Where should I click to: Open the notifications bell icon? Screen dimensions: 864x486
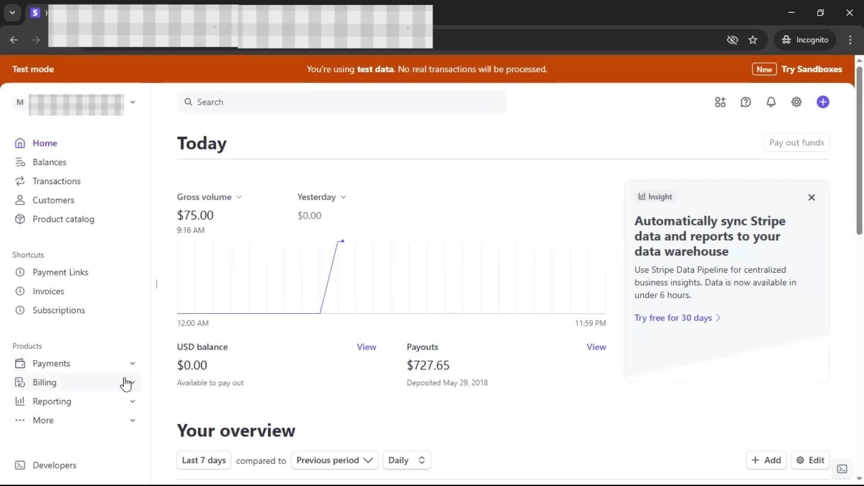771,102
